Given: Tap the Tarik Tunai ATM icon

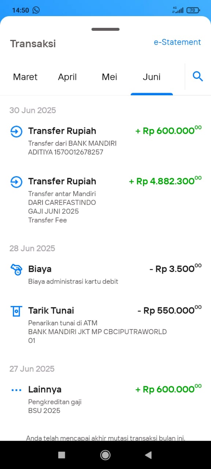Looking at the screenshot, I should point(16,311).
